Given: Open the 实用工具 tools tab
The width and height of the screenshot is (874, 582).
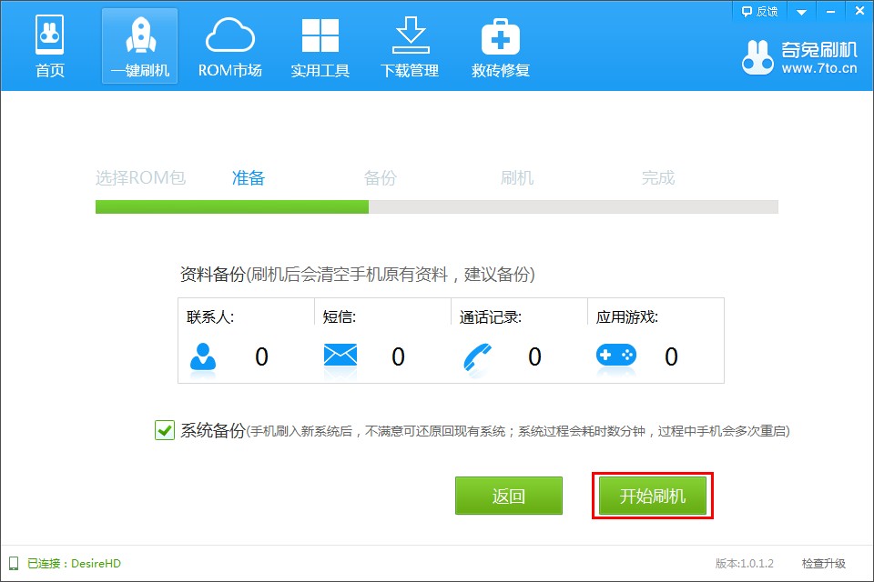Looking at the screenshot, I should pyautogui.click(x=320, y=46).
